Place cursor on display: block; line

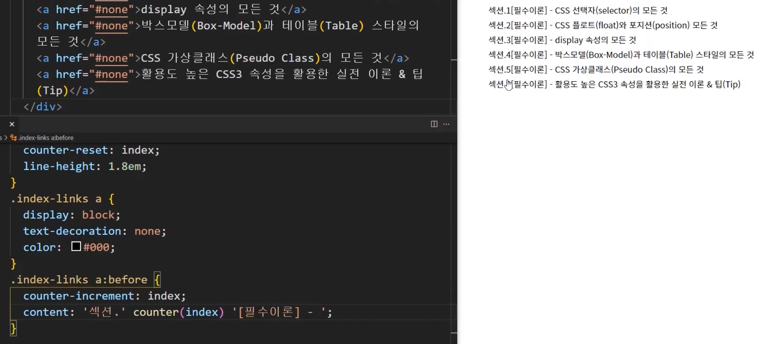pos(72,215)
